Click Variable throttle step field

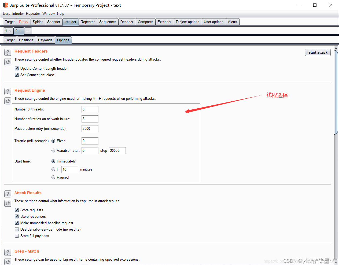[x=117, y=150]
